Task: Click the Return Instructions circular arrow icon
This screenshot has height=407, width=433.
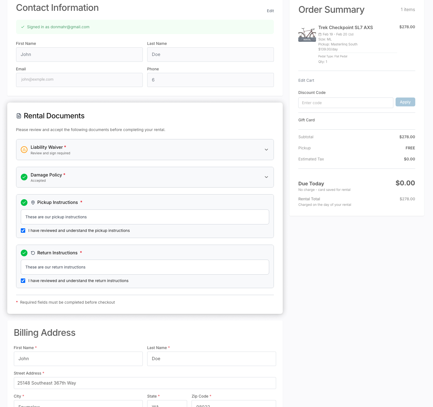Action: pyautogui.click(x=33, y=253)
